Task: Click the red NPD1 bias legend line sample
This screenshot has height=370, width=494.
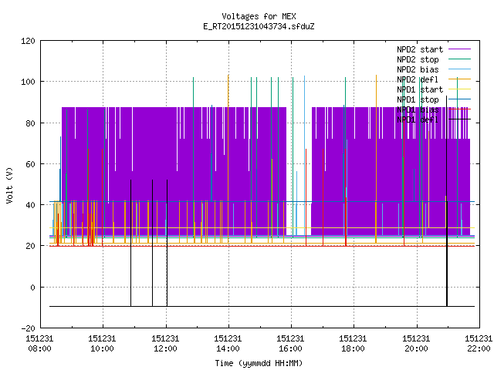Action: (x=460, y=109)
